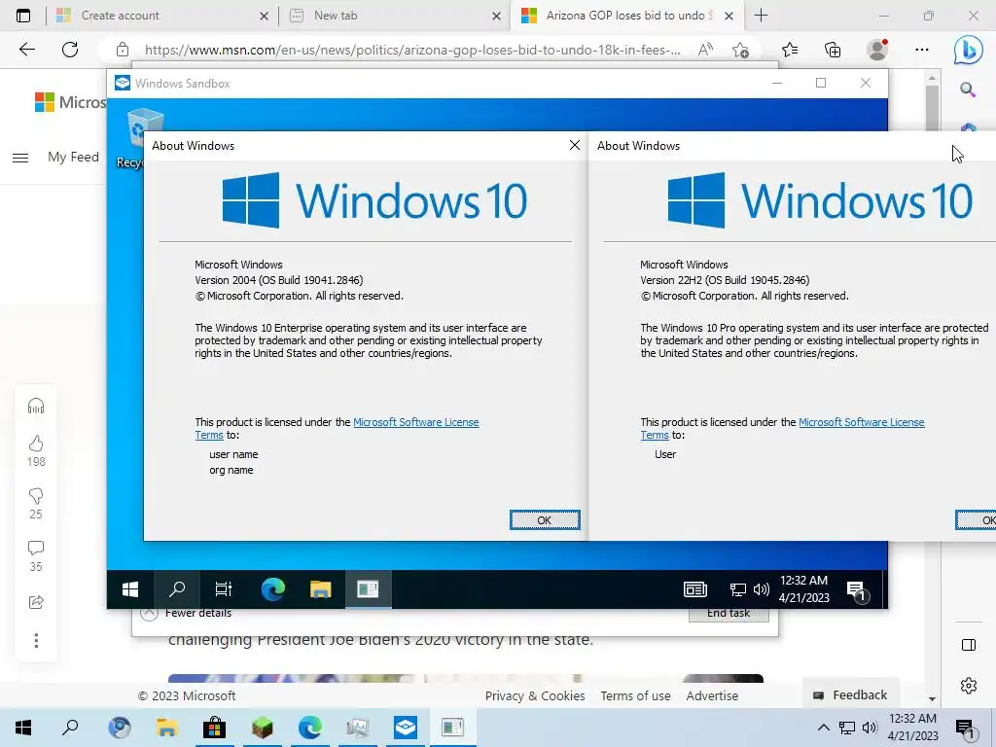Click the Edge sidebar search icon
Screen dimensions: 996x747
point(968,89)
